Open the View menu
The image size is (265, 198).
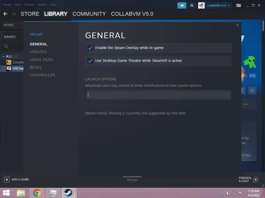point(18,5)
